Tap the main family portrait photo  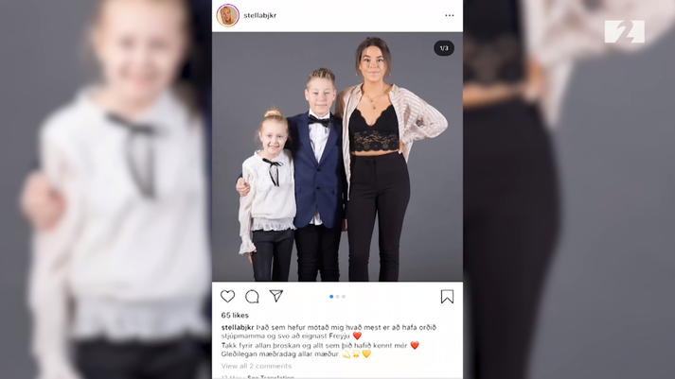click(x=337, y=157)
